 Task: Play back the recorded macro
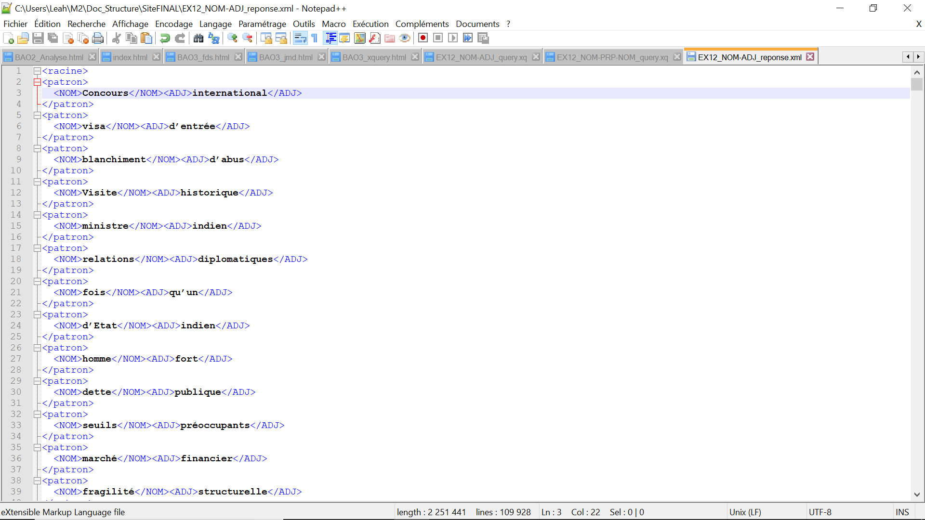click(x=453, y=38)
